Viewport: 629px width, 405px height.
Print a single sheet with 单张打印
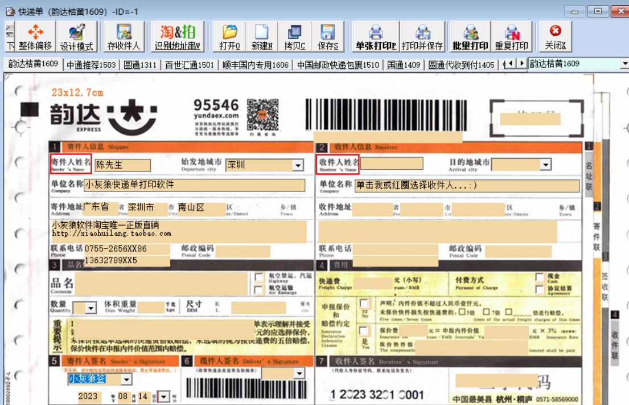376,37
